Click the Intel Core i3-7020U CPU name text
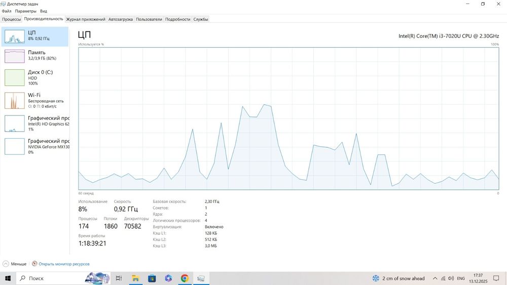 pyautogui.click(x=449, y=36)
